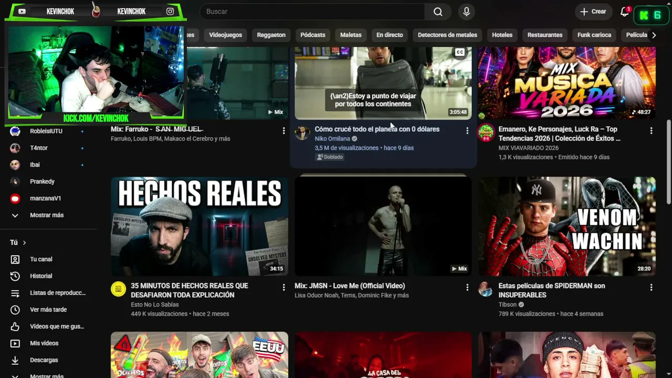Click the search magnifier button
Screen dimensions: 672x378
[438, 12]
